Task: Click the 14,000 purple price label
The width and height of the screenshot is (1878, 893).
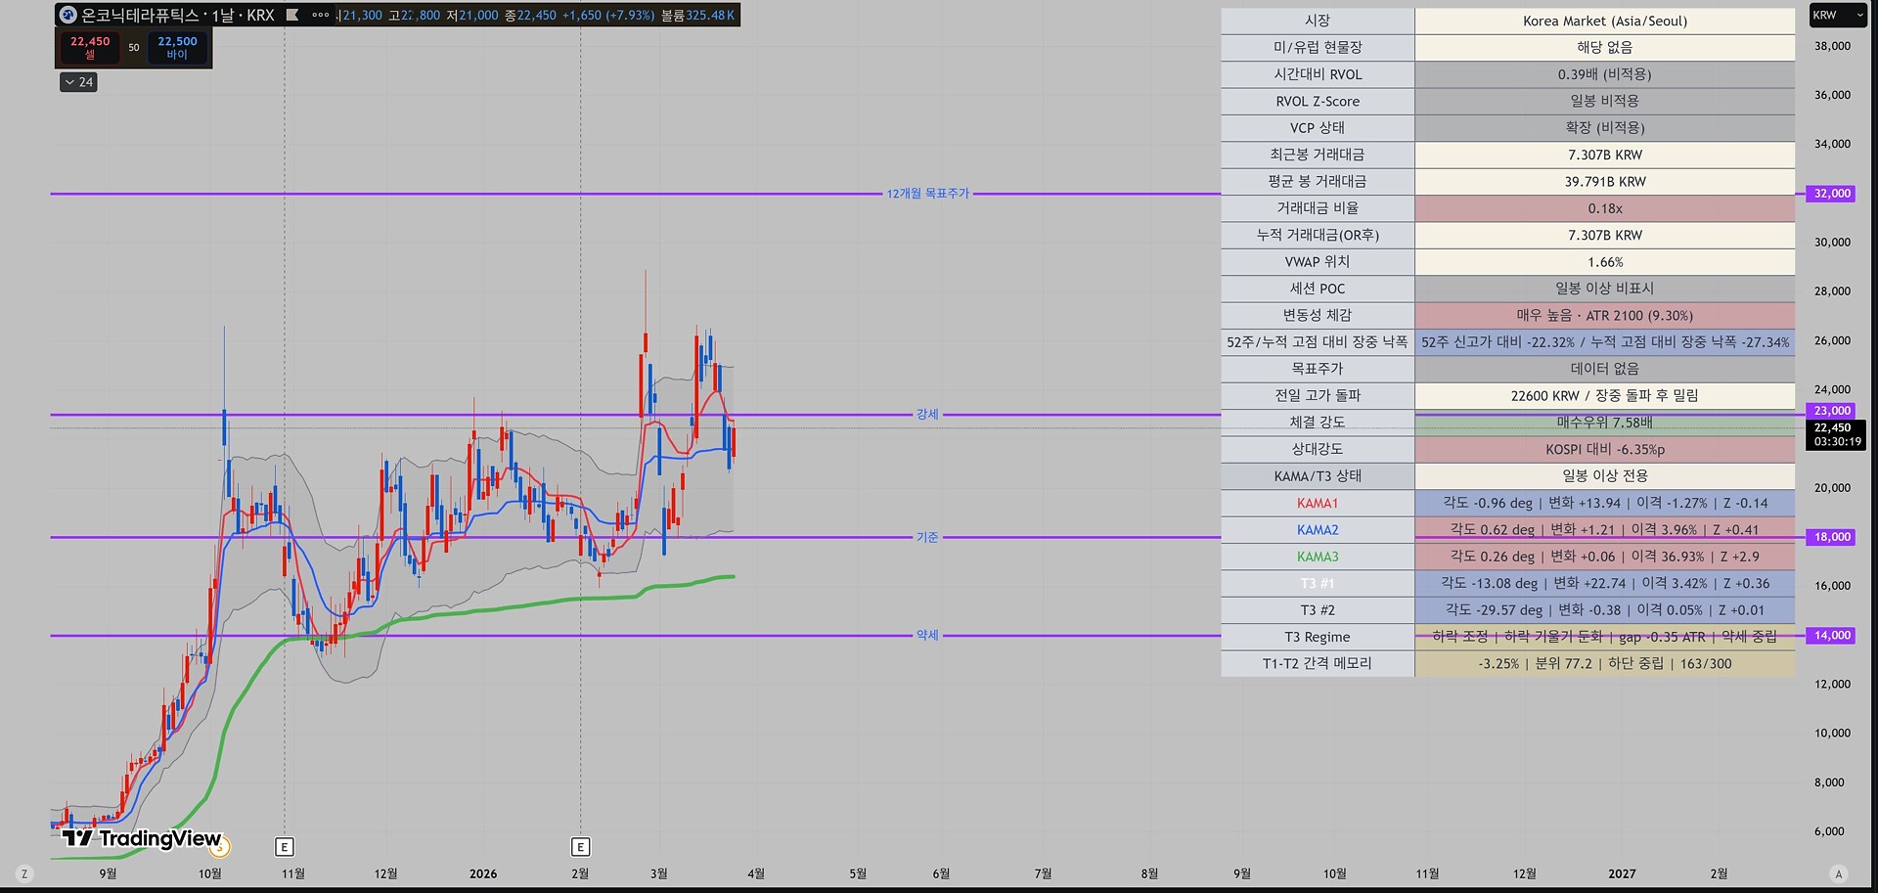Action: point(1832,635)
